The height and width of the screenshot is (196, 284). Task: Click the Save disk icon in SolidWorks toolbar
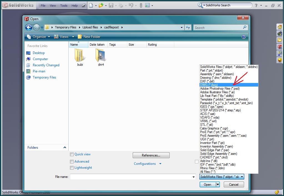coord(111,6)
